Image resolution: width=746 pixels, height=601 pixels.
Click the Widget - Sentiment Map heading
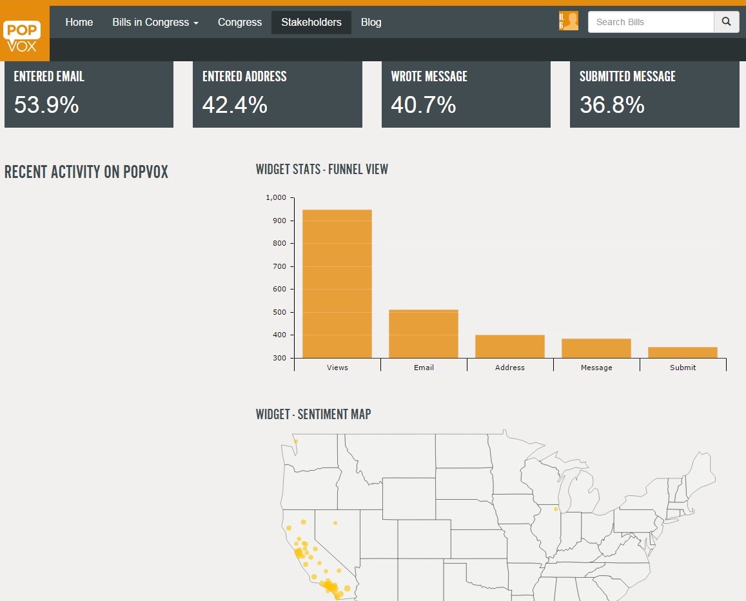point(313,414)
